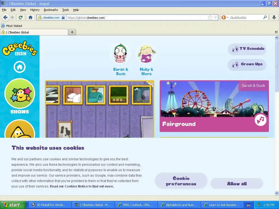Viewport: 279px width, 209px height.
Task: Click the padlock site security icon
Action: pos(63,17)
